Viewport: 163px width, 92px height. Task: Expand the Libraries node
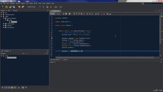[x=3, y=26]
